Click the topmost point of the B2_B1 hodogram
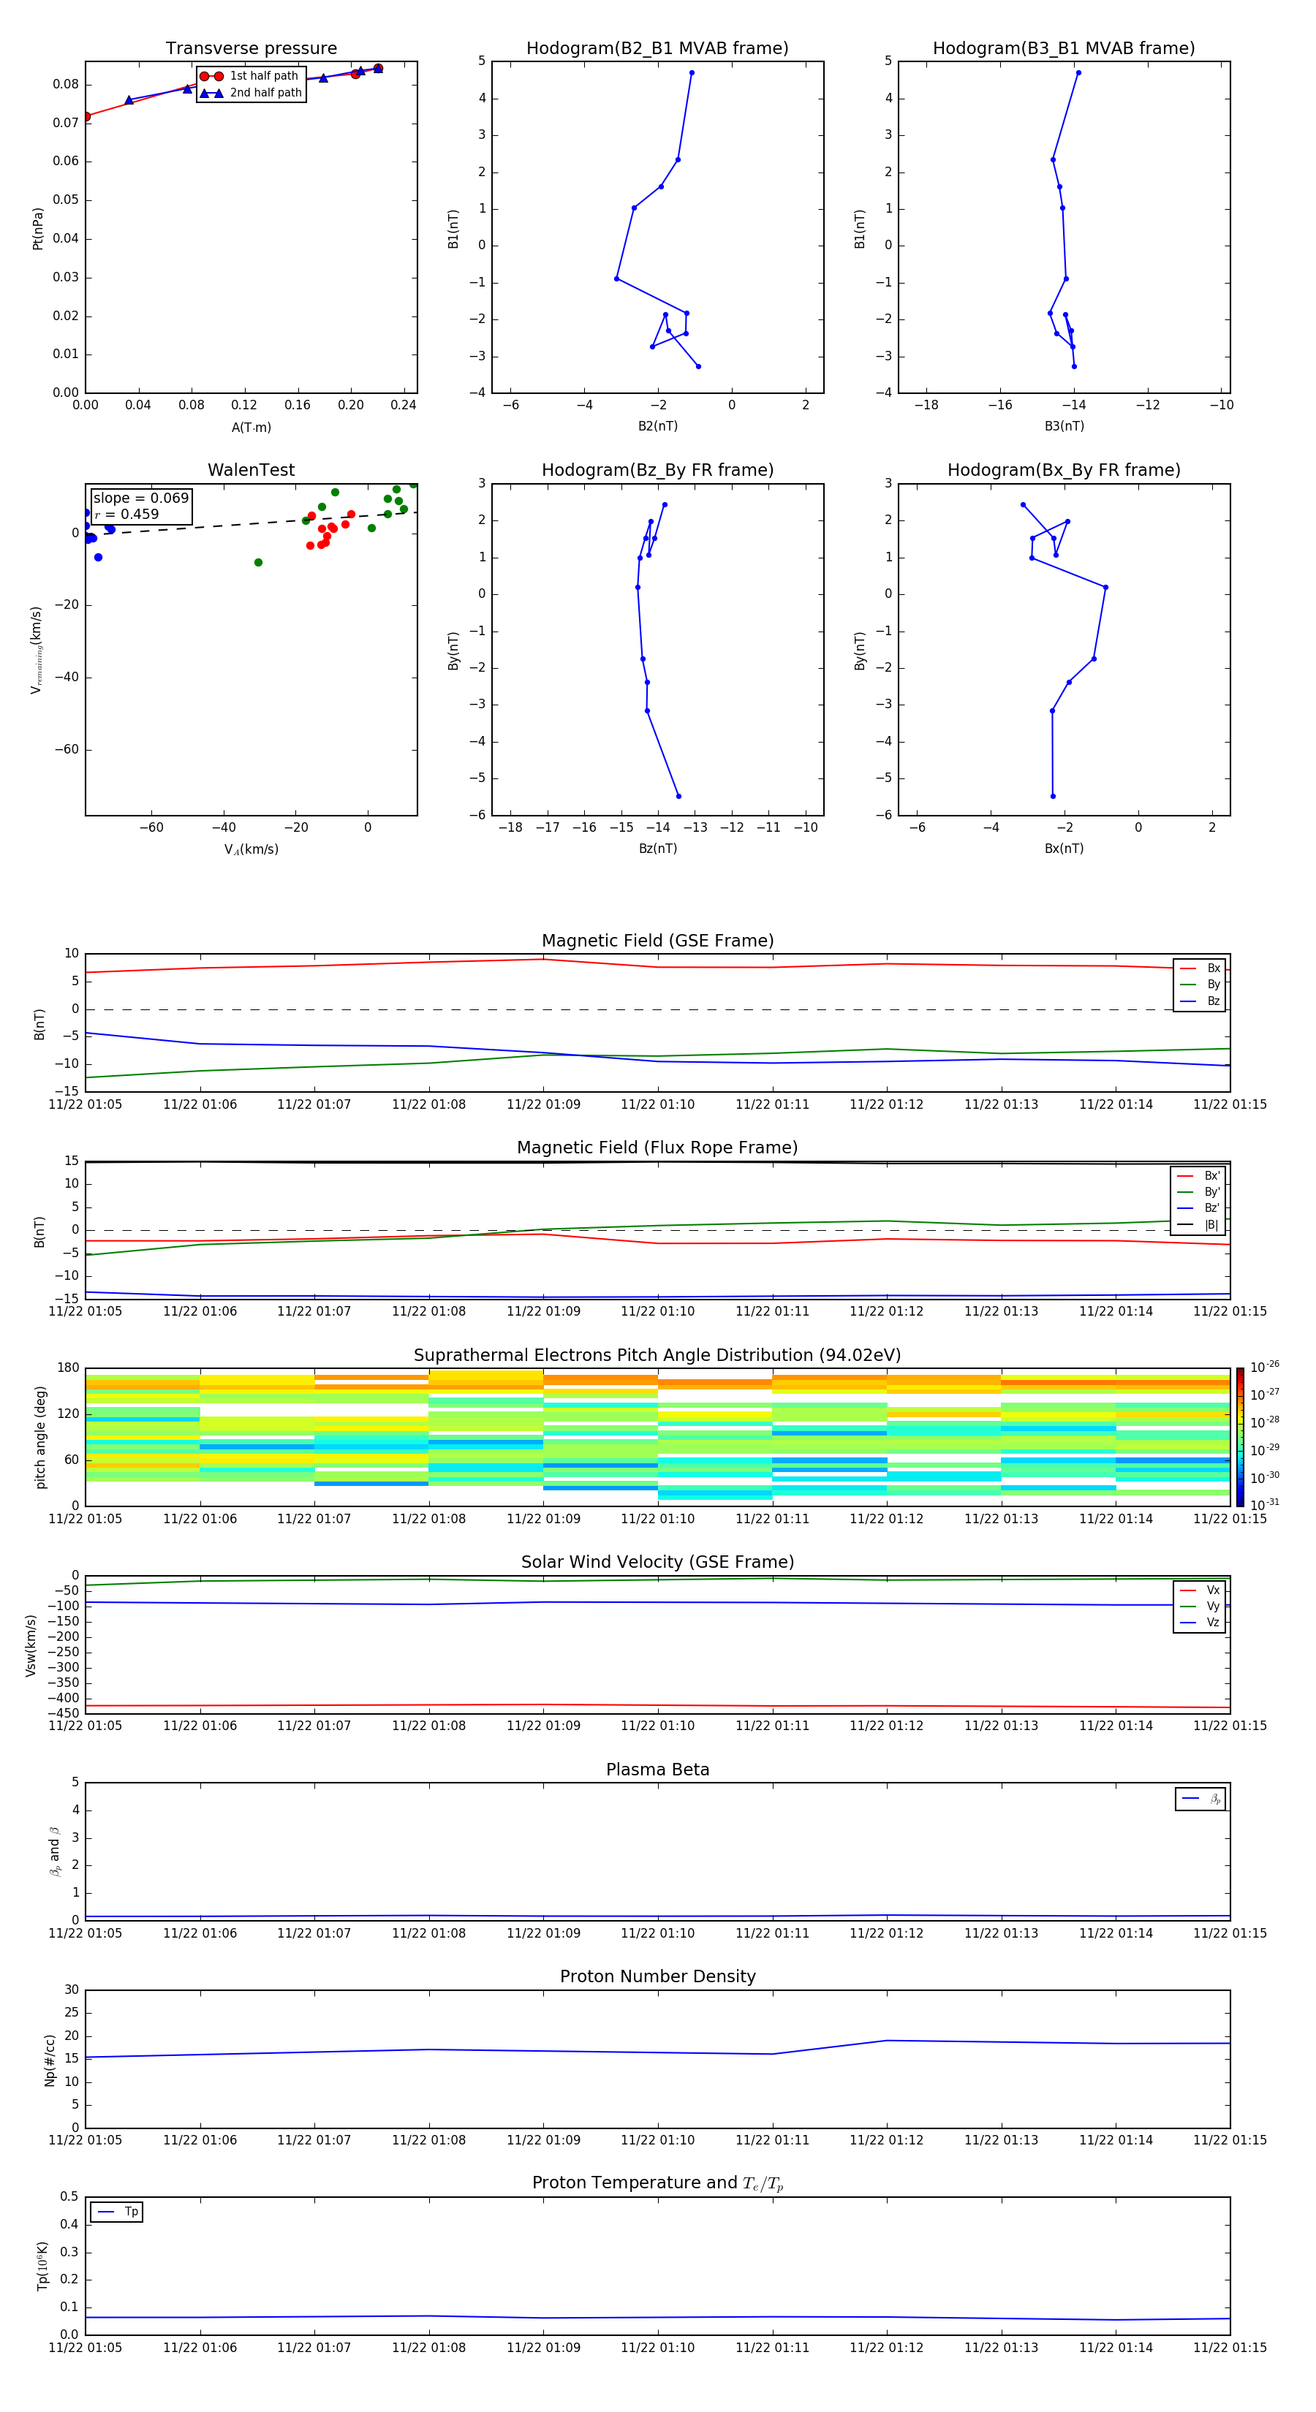This screenshot has height=2412, width=1316. click(x=691, y=72)
